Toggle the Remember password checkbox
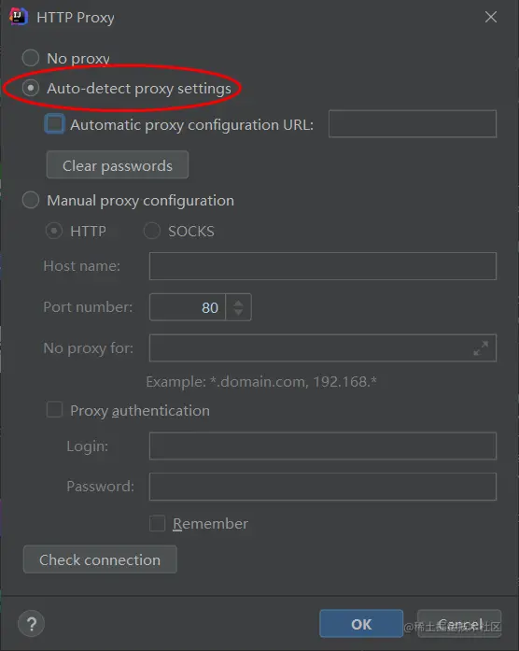The height and width of the screenshot is (651, 519). tap(157, 524)
